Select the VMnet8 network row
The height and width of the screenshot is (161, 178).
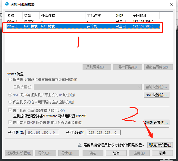(83, 26)
